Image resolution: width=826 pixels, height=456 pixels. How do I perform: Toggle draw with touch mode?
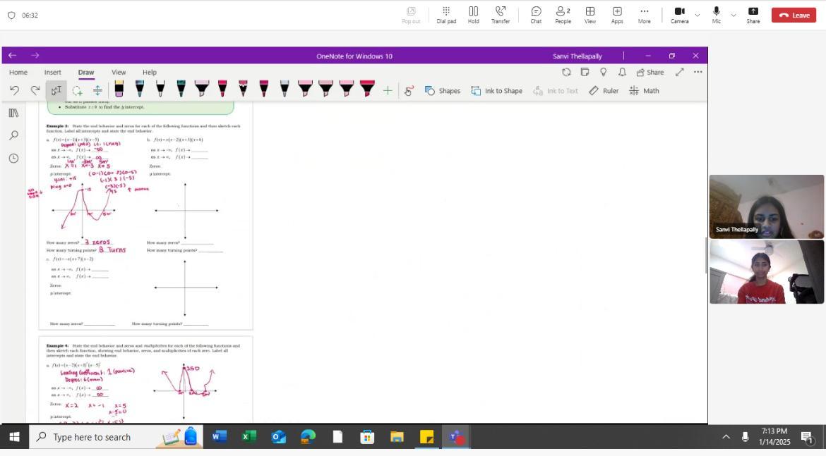(x=409, y=90)
